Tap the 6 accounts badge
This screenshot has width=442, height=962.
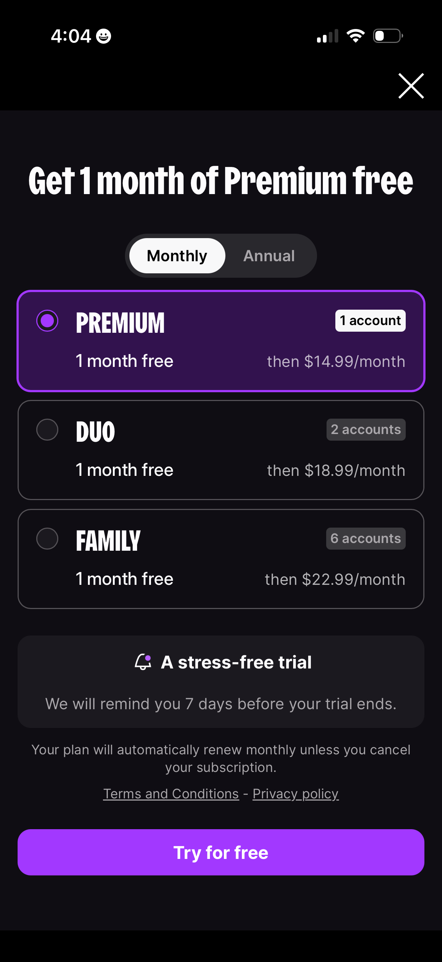coord(365,539)
